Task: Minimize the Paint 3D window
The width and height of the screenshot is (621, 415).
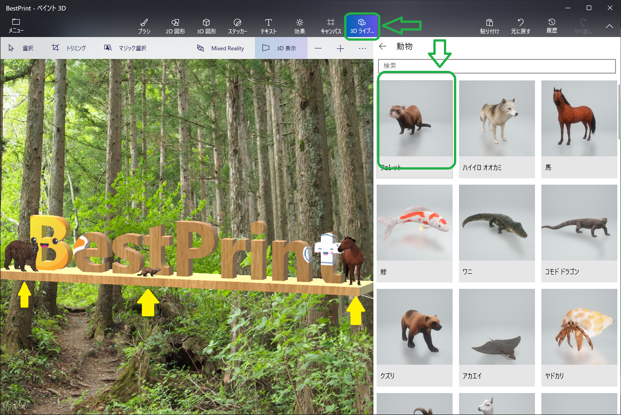Action: (568, 8)
